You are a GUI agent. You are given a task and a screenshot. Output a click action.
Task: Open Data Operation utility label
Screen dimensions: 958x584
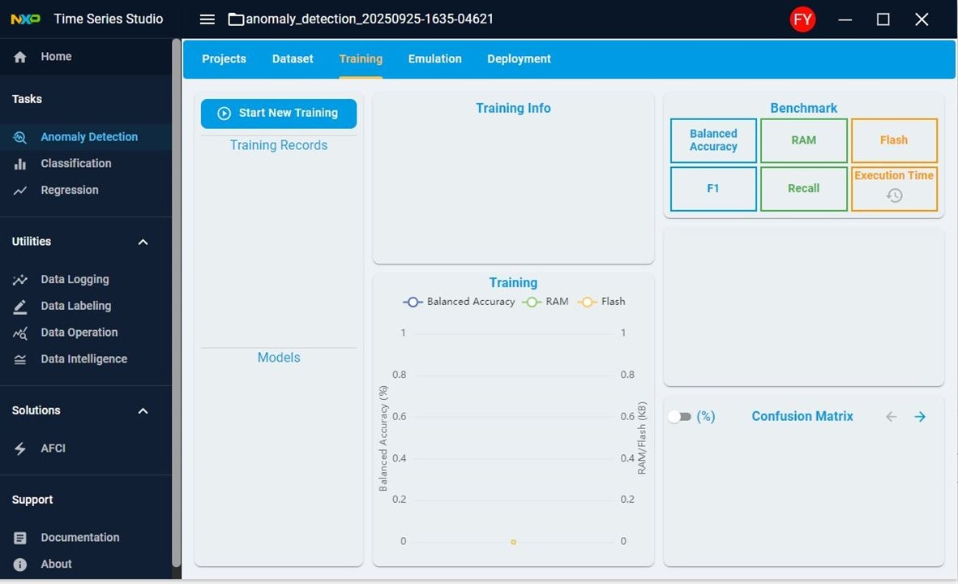click(79, 333)
